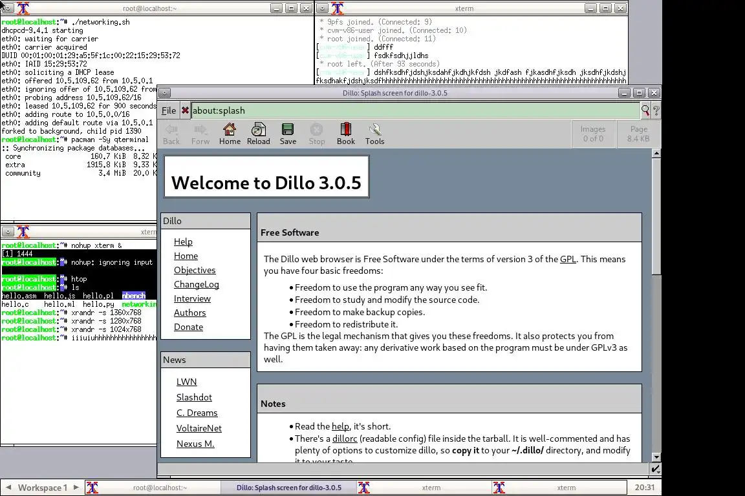The image size is (745, 496).
Task: Click 'Welcome to Dillo 3.0.5' heading
Action: (x=266, y=183)
